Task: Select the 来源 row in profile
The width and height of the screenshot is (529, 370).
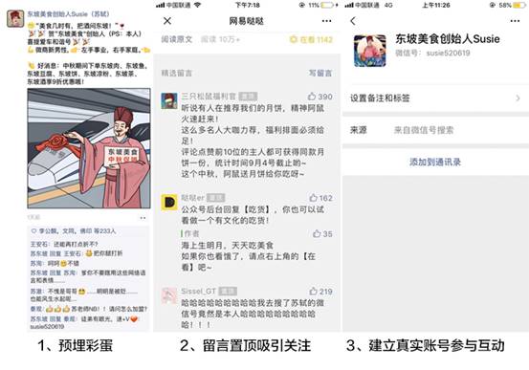Action: pos(435,130)
